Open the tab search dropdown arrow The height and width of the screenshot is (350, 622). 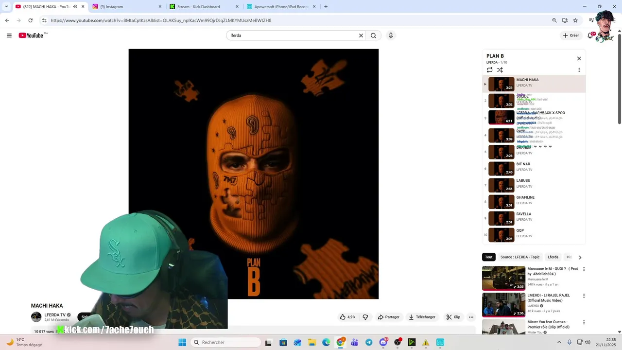click(6, 7)
